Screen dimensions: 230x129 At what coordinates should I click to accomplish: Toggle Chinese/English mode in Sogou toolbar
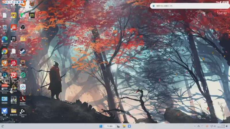[7, 2]
